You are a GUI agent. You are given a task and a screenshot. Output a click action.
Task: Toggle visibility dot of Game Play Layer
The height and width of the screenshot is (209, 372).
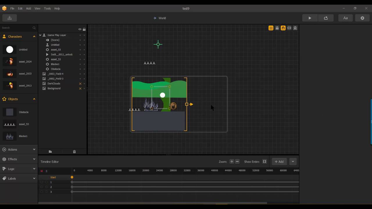click(x=80, y=35)
